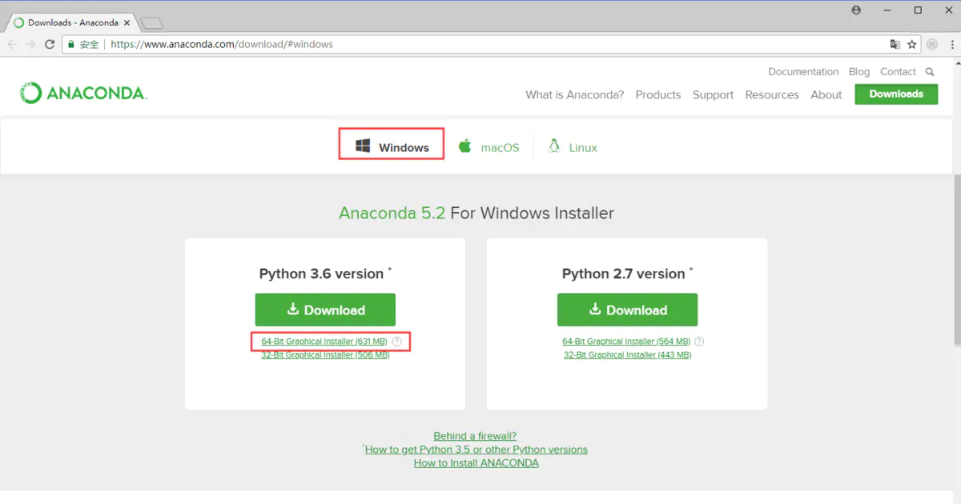The image size is (961, 504).
Task: Click the green secure lock icon
Action: point(71,44)
